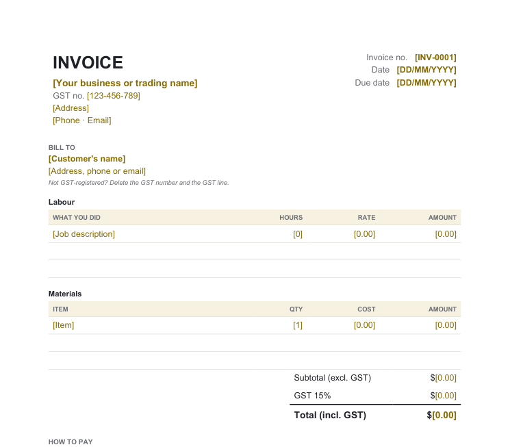Select the '[Item]' cell
The image size is (510, 447).
[x=64, y=325]
